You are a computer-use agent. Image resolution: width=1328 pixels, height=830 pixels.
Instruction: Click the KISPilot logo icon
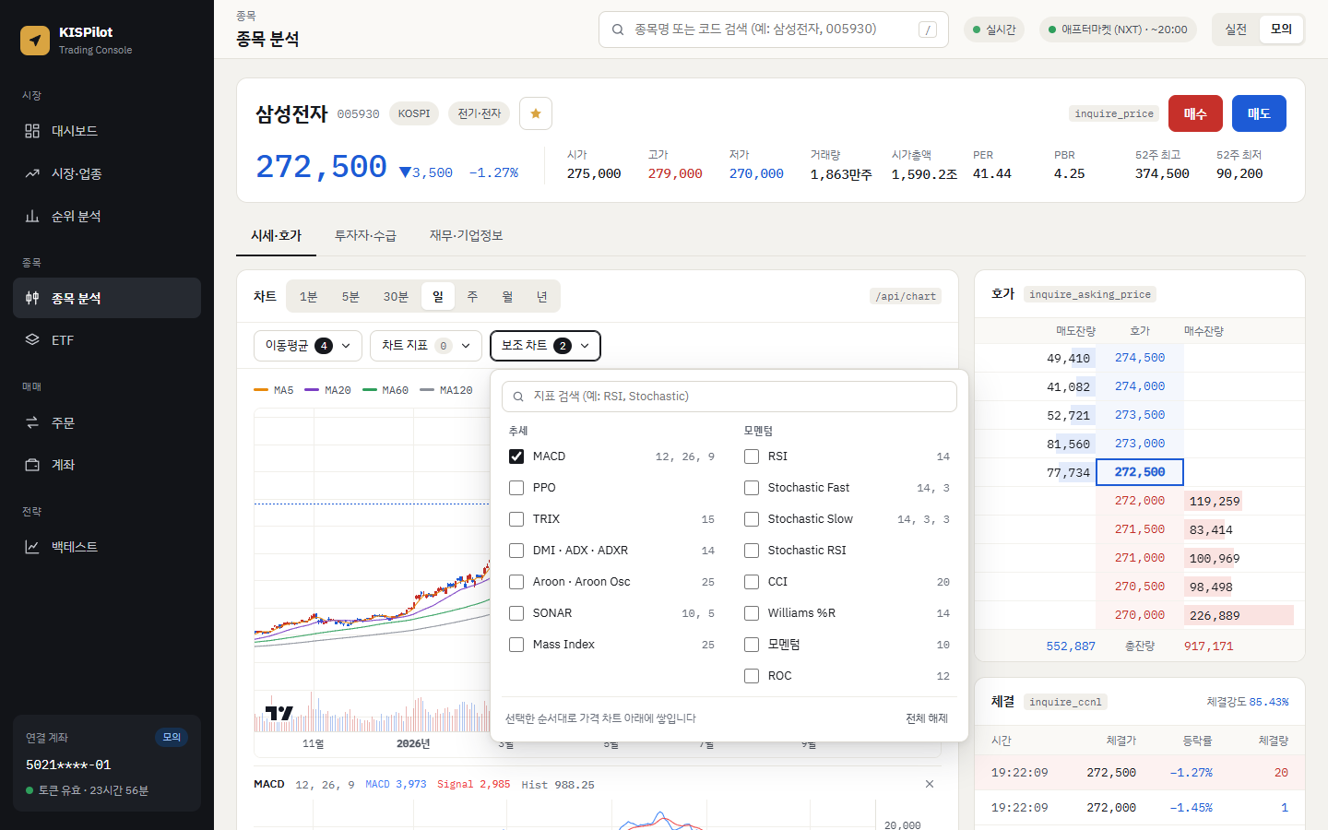35,41
